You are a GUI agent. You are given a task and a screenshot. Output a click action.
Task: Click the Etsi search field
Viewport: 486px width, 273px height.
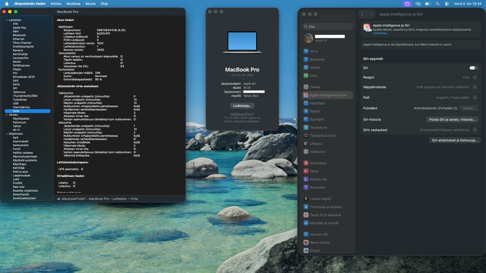point(328,27)
